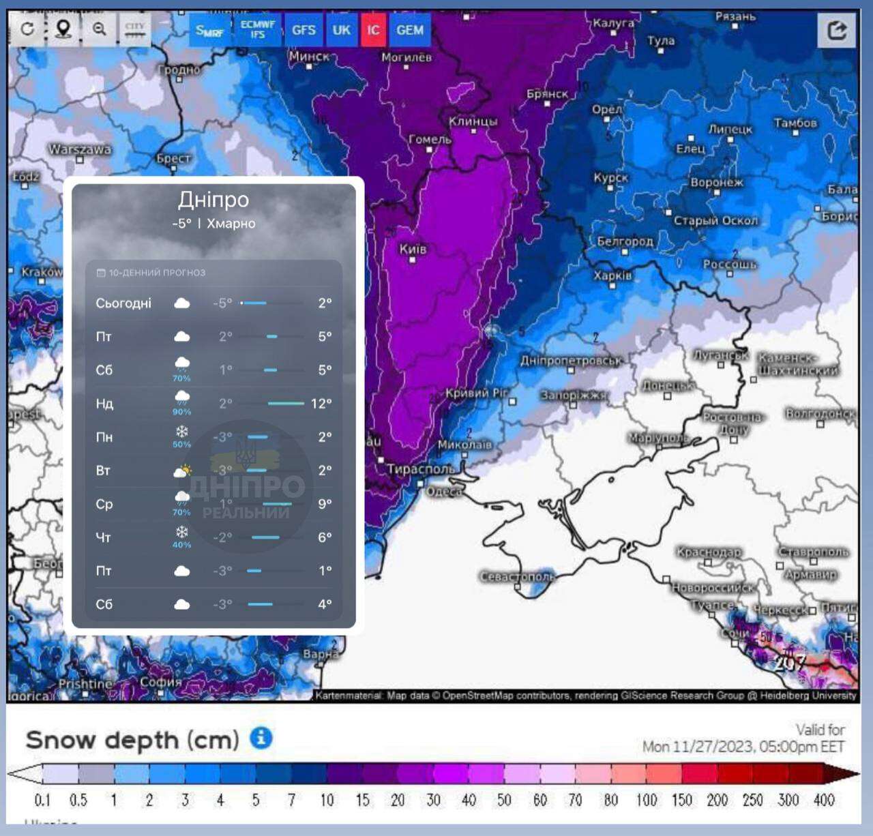The image size is (873, 836).
Task: Click the 6° high in Чт row
Action: [x=325, y=537]
